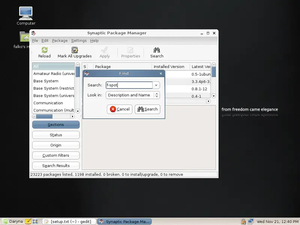Click up arrow of sections list scrollbar
The height and width of the screenshot is (225, 300).
pyautogui.click(x=78, y=64)
